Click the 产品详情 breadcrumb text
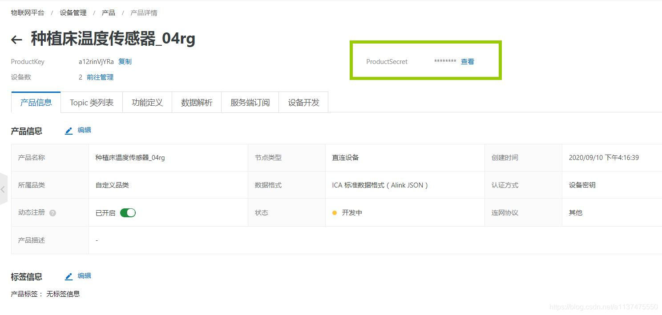Image resolution: width=662 pixels, height=315 pixels. (x=144, y=13)
